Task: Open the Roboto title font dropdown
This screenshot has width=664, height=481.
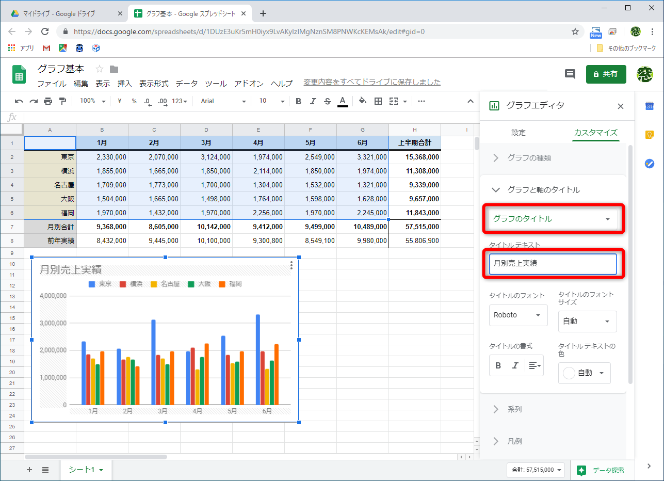Action: (518, 315)
